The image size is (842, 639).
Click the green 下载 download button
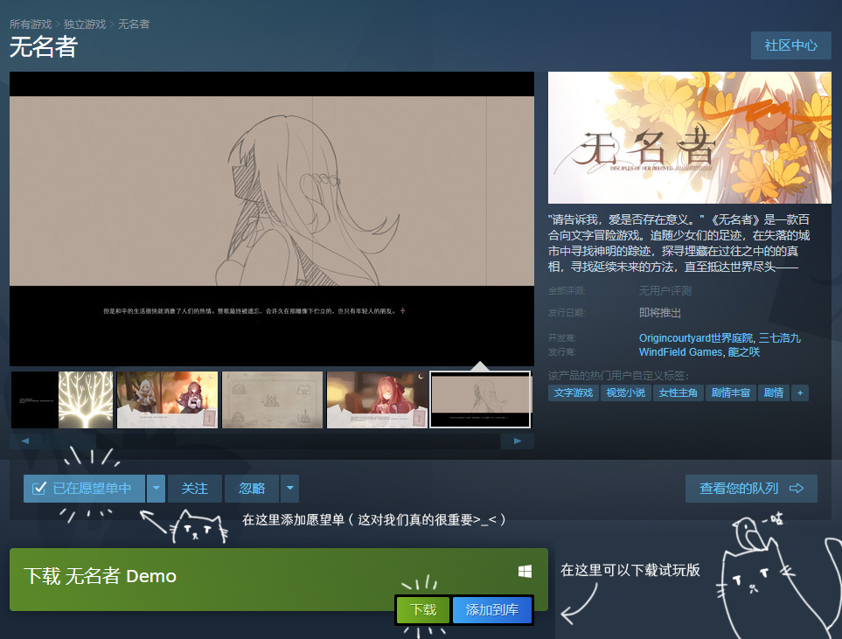tap(423, 610)
